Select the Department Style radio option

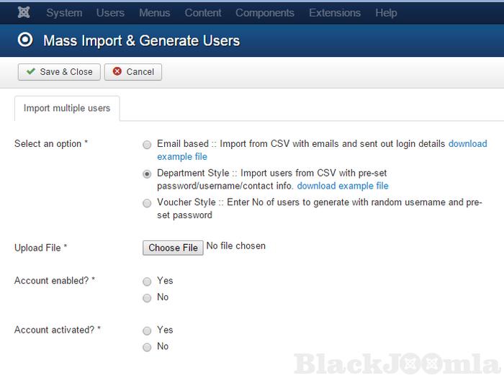147,174
